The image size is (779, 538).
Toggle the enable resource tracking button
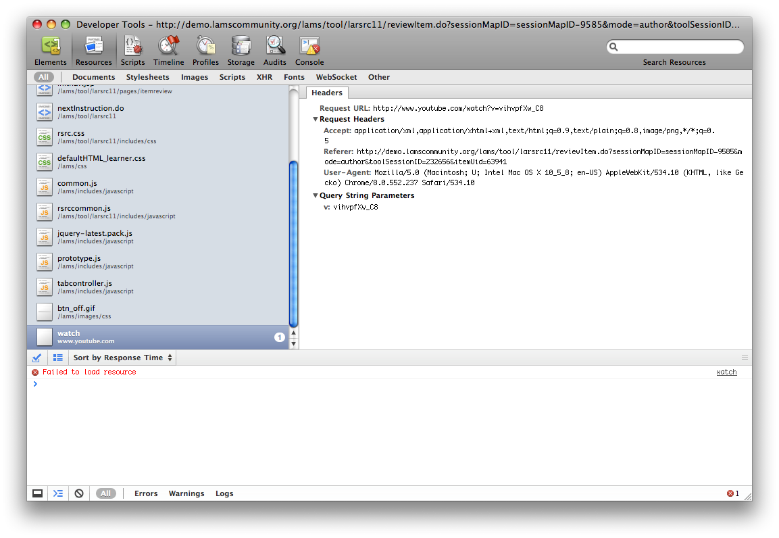click(x=37, y=358)
